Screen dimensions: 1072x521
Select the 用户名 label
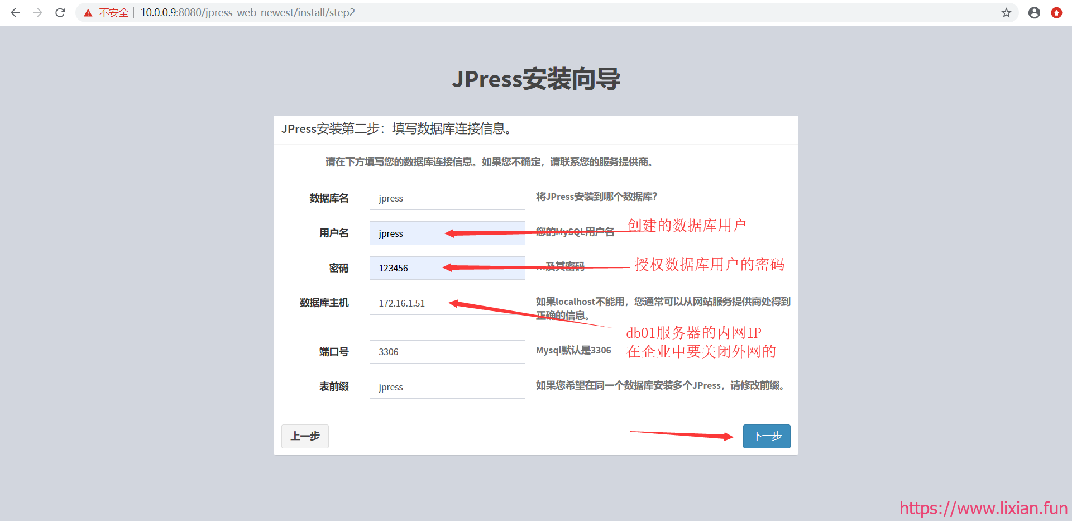click(334, 233)
